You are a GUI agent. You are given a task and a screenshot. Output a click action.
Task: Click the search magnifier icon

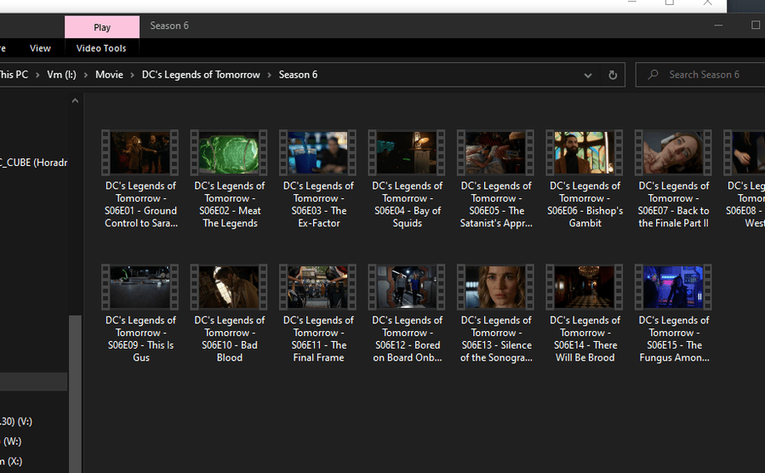[x=653, y=75]
